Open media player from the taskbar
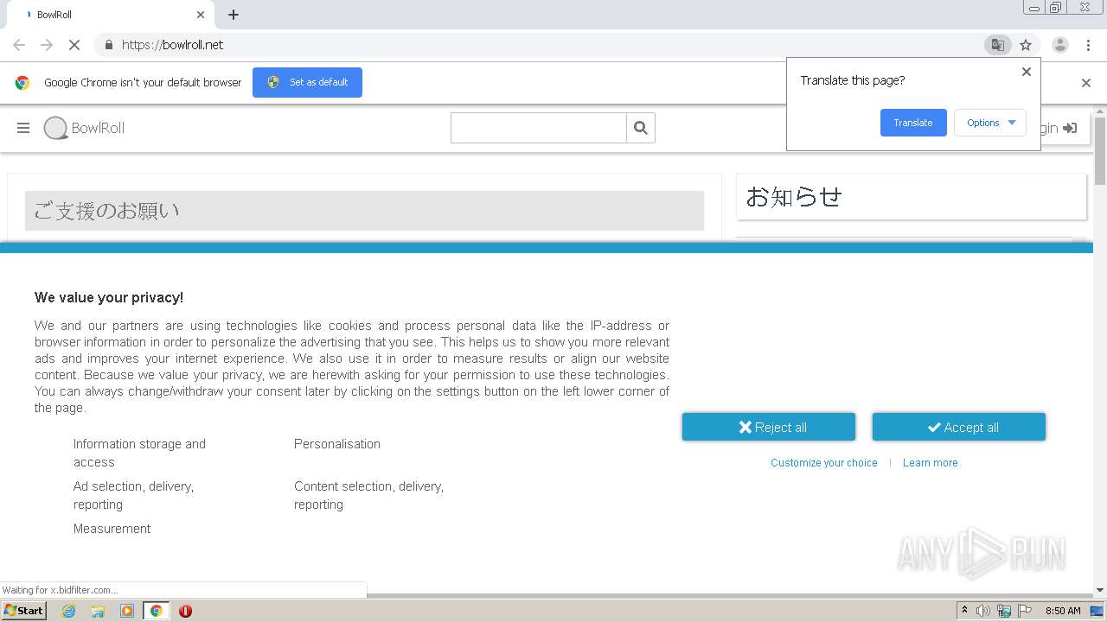 pos(127,611)
